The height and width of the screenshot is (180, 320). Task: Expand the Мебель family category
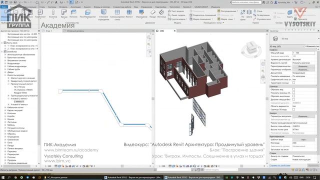pos(5,125)
